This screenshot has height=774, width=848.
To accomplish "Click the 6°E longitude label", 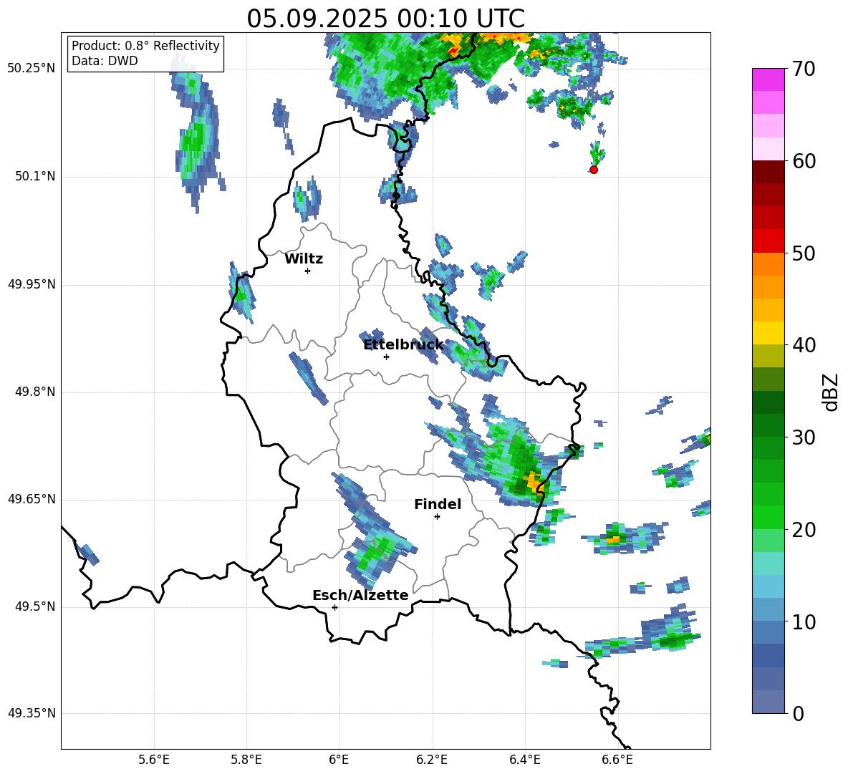I will (339, 760).
